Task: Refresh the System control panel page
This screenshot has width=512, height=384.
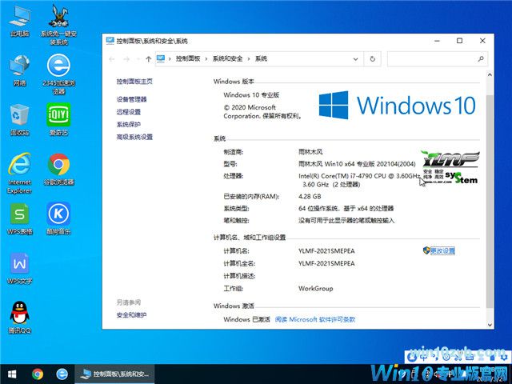Action: click(x=373, y=59)
